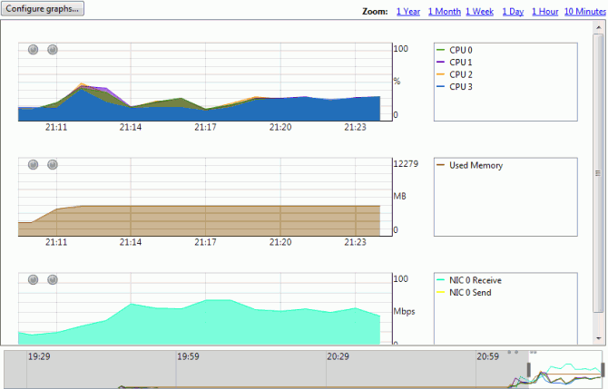Zoom the graphs to 1 Month
This screenshot has width=608, height=389.
[x=445, y=12]
